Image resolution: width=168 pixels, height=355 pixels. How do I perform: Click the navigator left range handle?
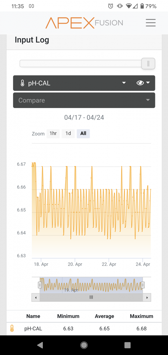pos(40,285)
